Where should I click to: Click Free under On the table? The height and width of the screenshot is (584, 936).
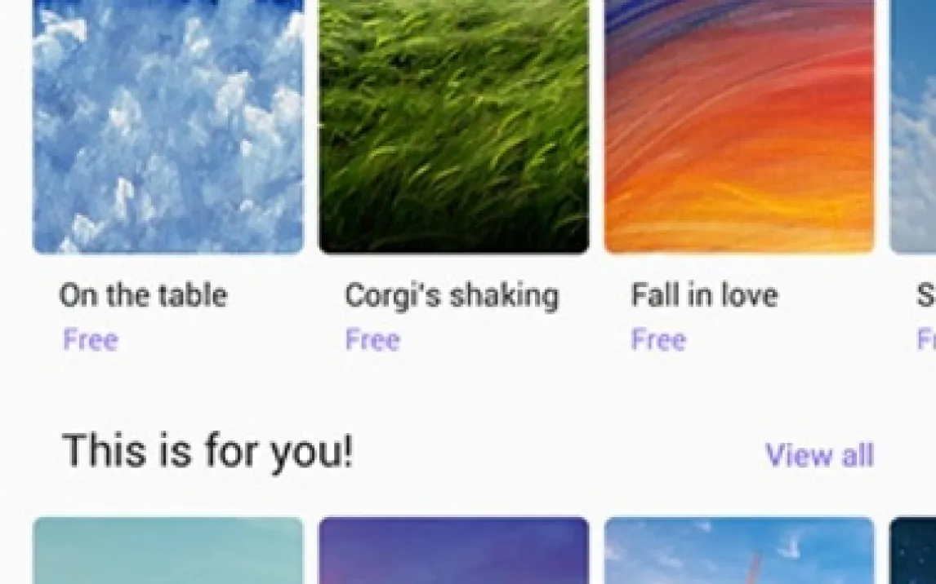point(91,339)
